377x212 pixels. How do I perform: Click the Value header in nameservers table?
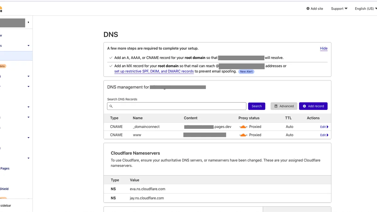point(135,180)
